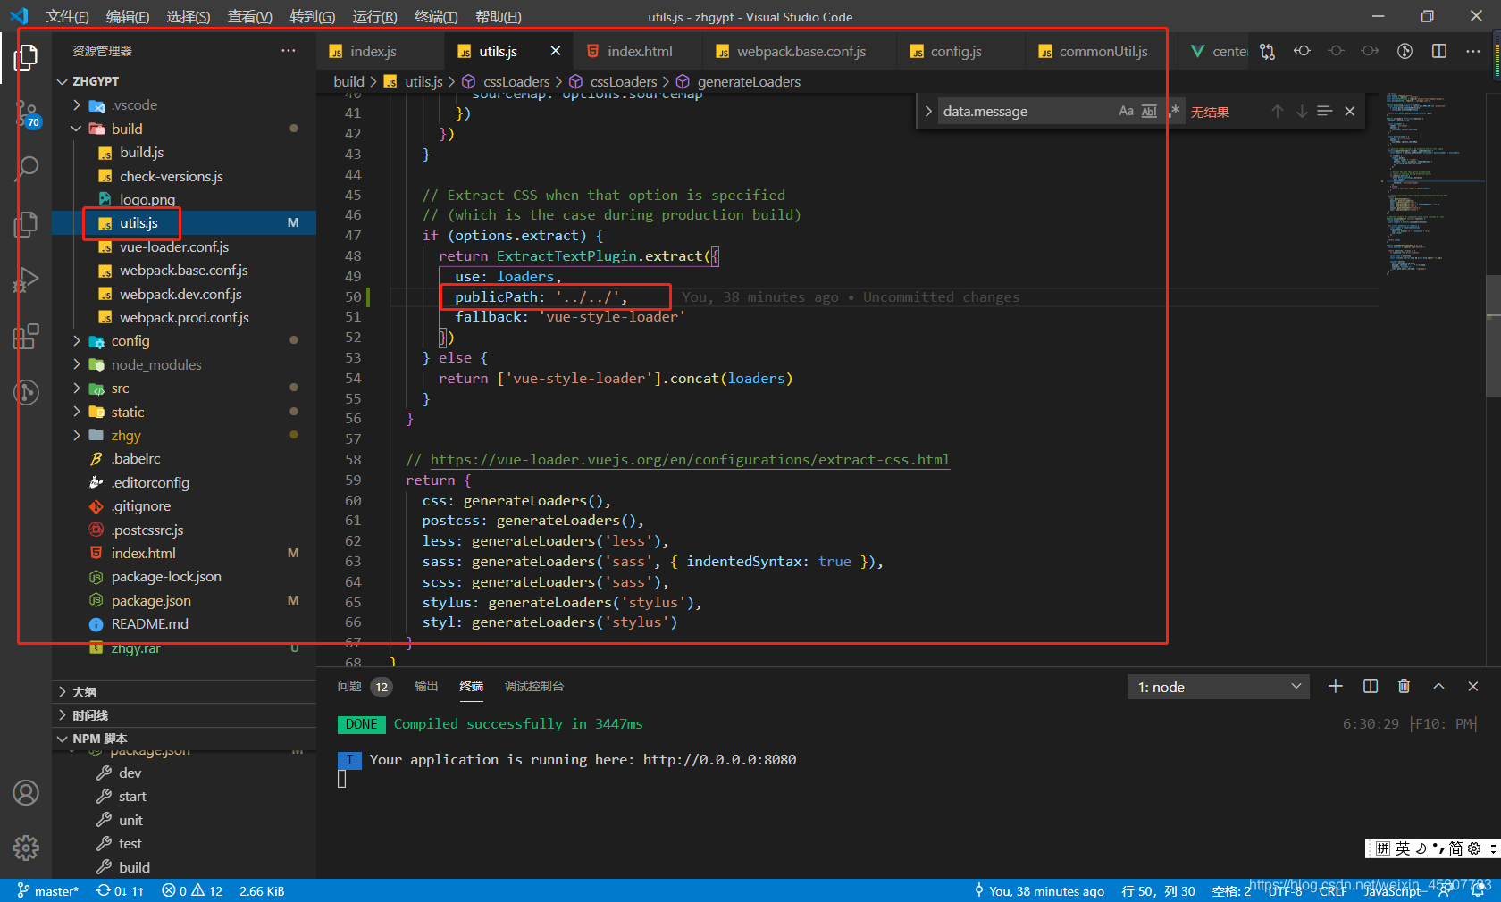
Task: Open webpack.dev.conf.js in explorer
Action: (x=180, y=294)
